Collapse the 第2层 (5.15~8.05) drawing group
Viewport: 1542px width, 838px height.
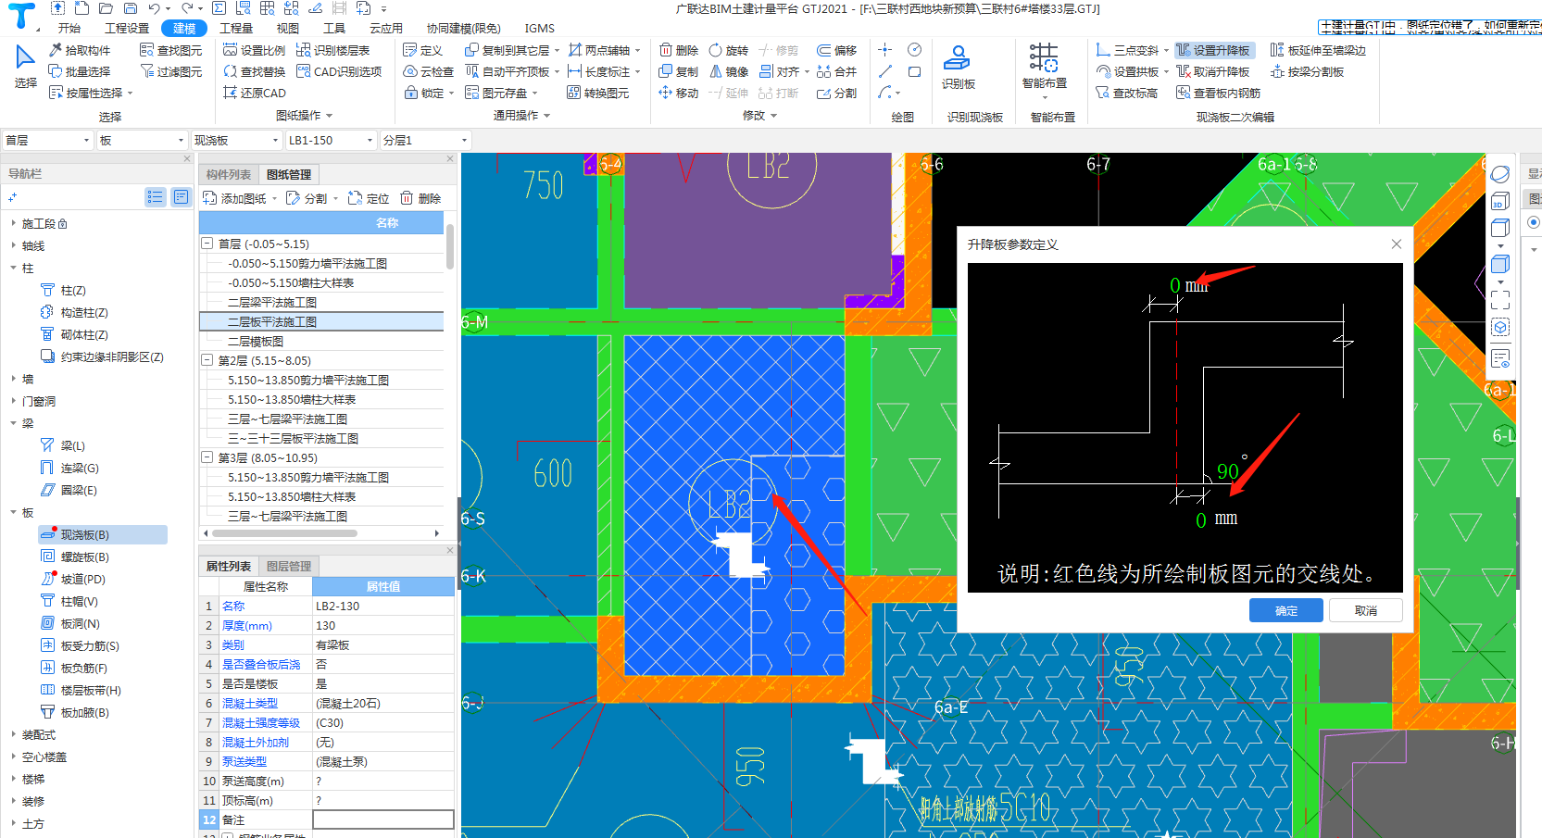(x=207, y=360)
